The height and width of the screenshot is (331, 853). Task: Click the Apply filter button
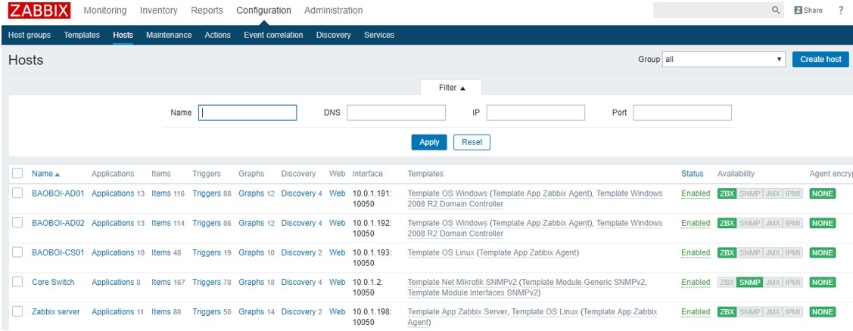pyautogui.click(x=429, y=142)
